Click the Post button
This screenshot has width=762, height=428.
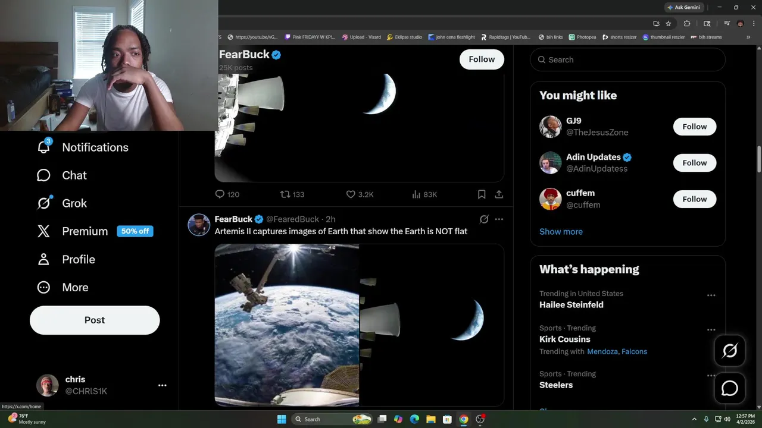point(95,320)
